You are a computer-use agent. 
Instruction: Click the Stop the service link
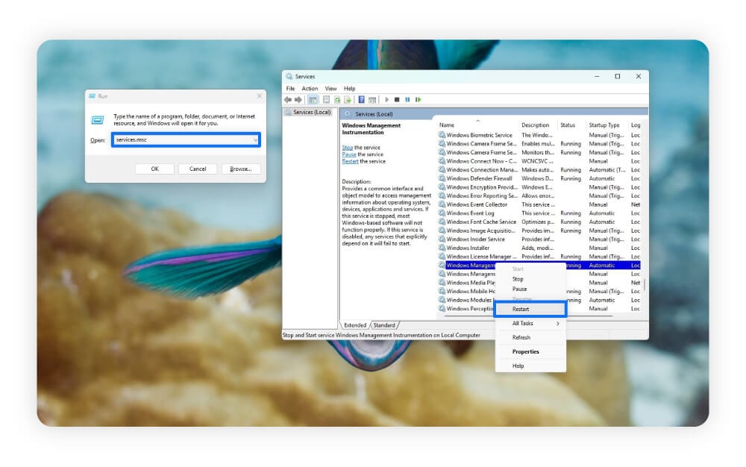point(348,148)
